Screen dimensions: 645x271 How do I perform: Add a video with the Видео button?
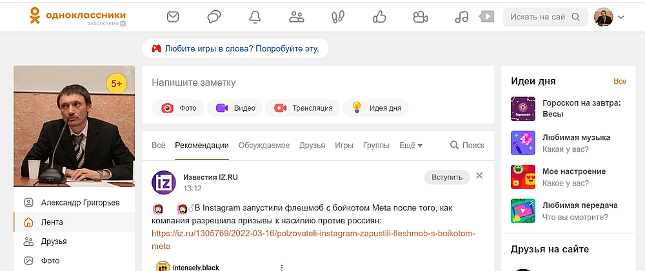235,108
